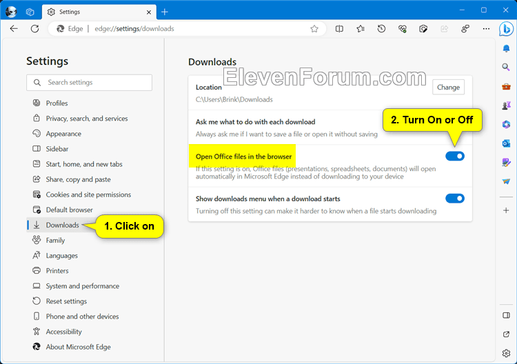This screenshot has width=517, height=364.
Task: Refresh the settings page
Action: (x=34, y=29)
